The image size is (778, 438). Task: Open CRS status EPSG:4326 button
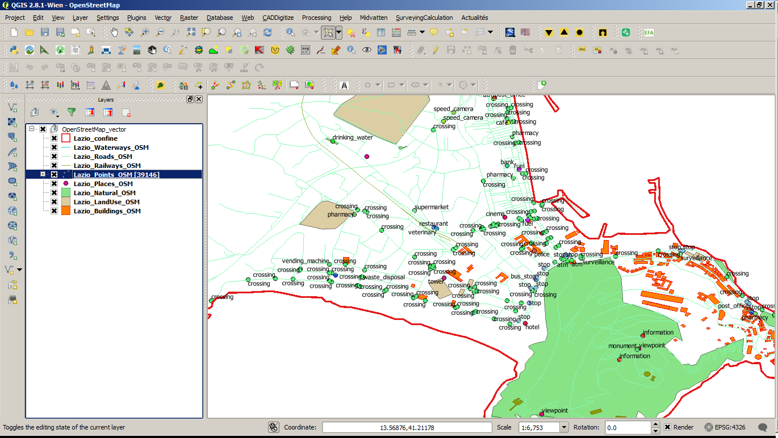point(726,427)
